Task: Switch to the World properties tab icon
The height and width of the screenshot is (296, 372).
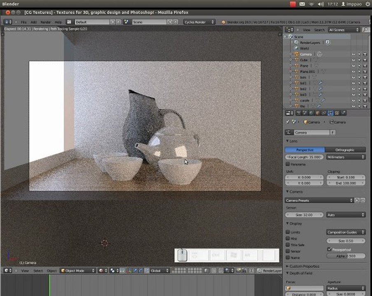Action: 311,113
